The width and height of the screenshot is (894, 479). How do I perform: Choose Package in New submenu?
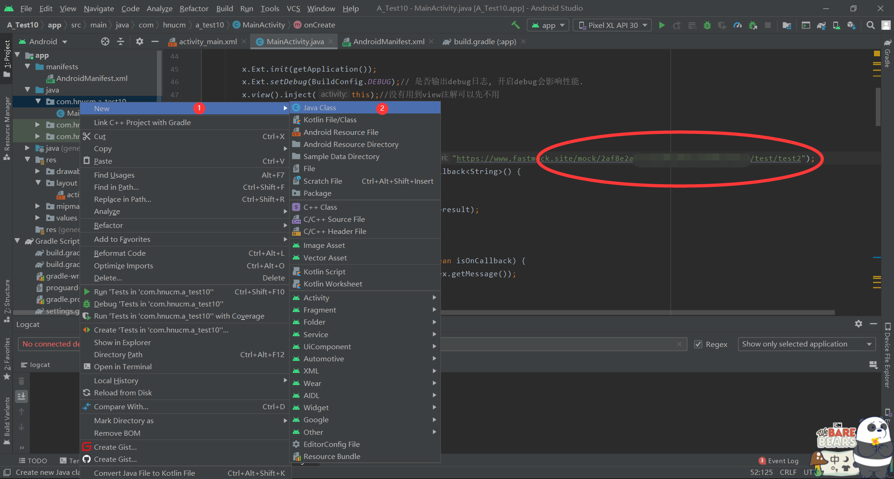pos(365,193)
